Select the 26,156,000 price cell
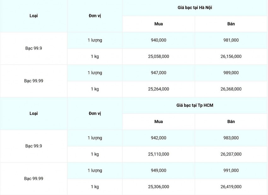The width and height of the screenshot is (268, 195). coord(231,57)
